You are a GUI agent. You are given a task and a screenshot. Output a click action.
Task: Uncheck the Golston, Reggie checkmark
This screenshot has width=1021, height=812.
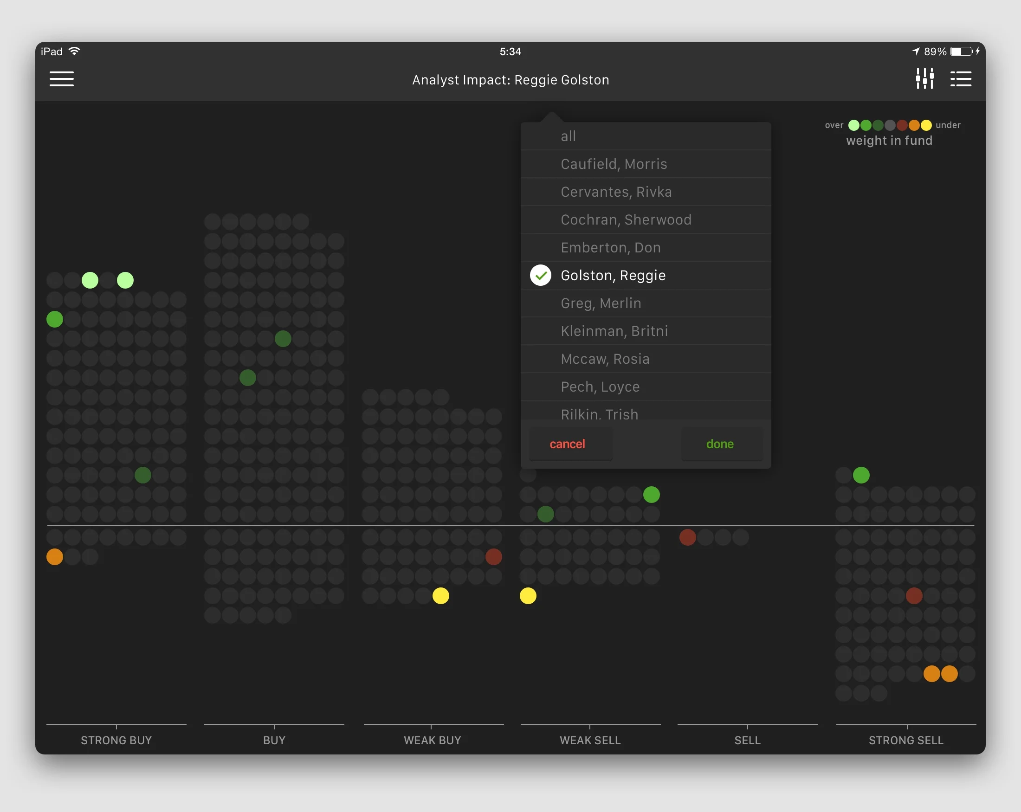tap(540, 276)
